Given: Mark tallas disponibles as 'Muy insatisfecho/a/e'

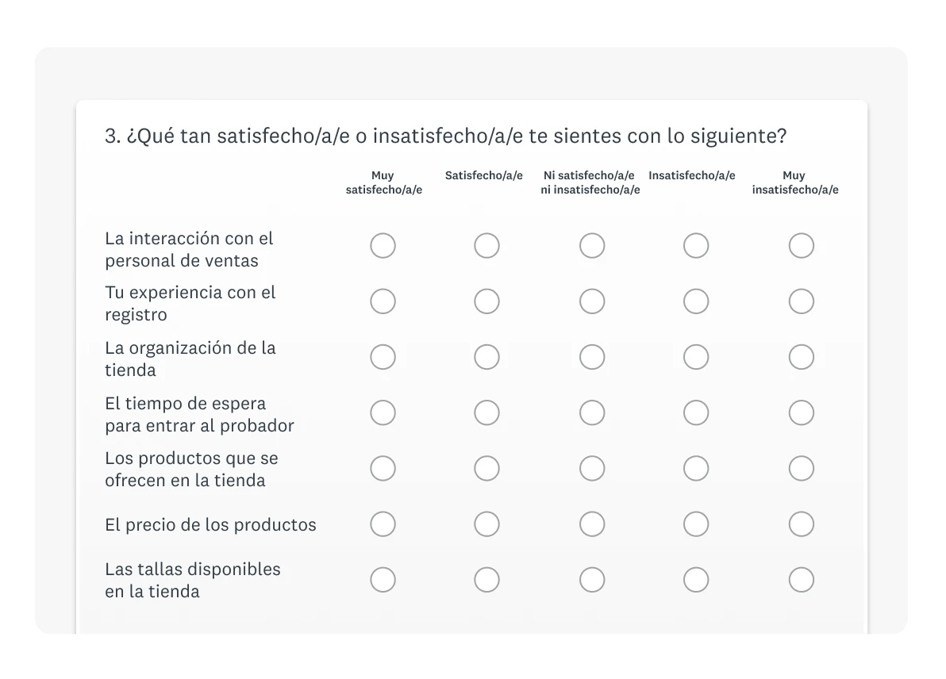Looking at the screenshot, I should [801, 580].
